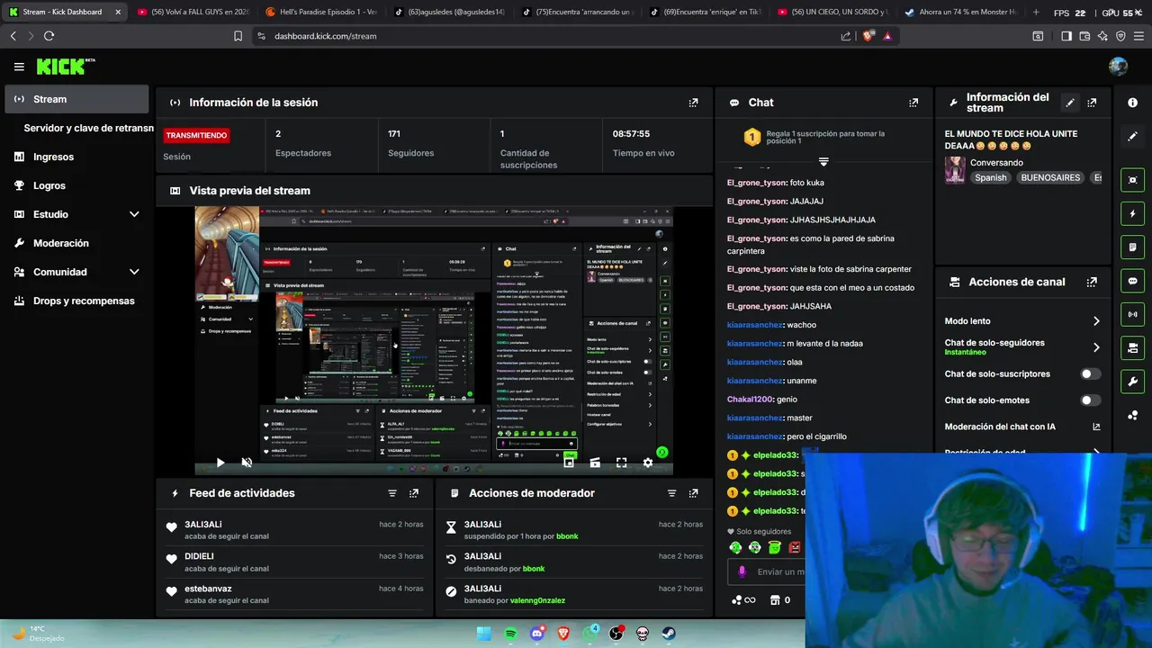
Task: Click the info circle icon on the right rail
Action: coord(1132,103)
